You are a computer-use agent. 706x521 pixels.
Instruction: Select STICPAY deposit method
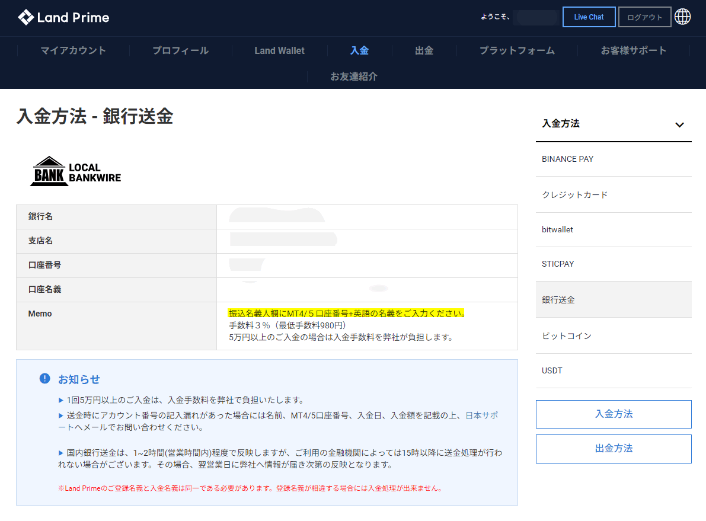pos(614,264)
